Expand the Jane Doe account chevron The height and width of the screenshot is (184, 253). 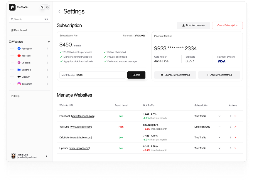pyautogui.click(x=47, y=156)
